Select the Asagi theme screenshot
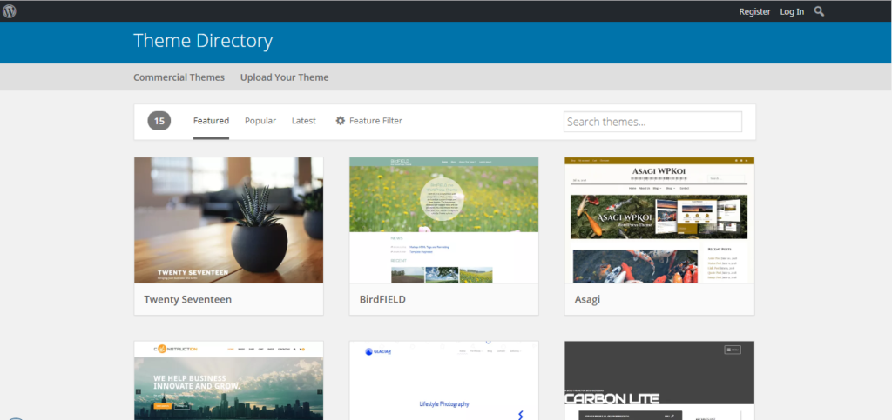Screen dimensions: 892x420 pyautogui.click(x=659, y=220)
